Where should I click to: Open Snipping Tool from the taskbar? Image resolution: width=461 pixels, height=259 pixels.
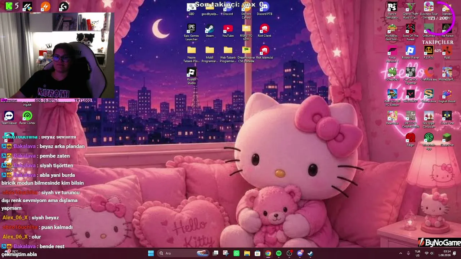226,253
